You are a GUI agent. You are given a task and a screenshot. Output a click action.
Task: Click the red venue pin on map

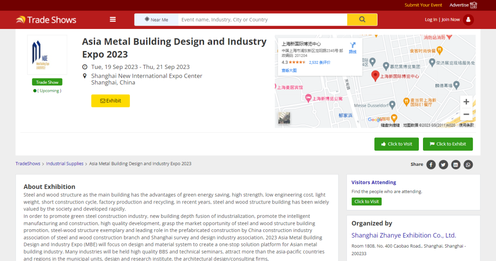tap(375, 76)
